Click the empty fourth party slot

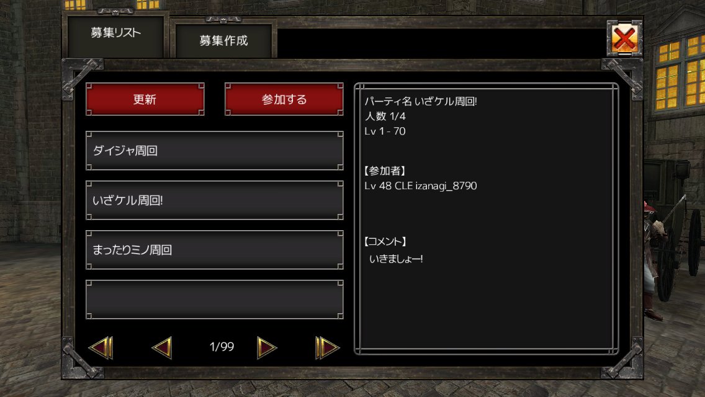coord(215,300)
